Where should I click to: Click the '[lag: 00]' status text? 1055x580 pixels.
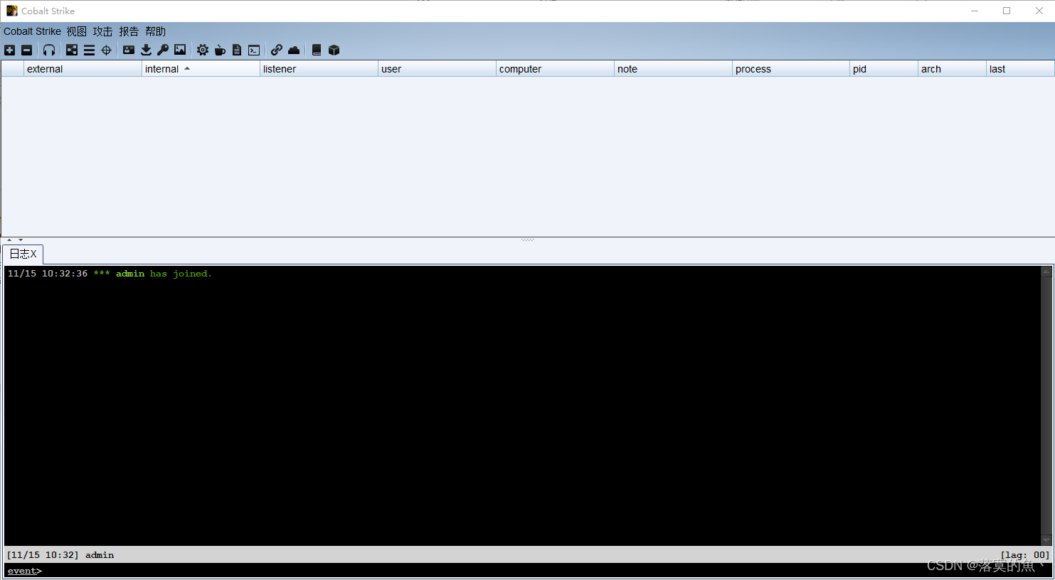[x=1024, y=555]
